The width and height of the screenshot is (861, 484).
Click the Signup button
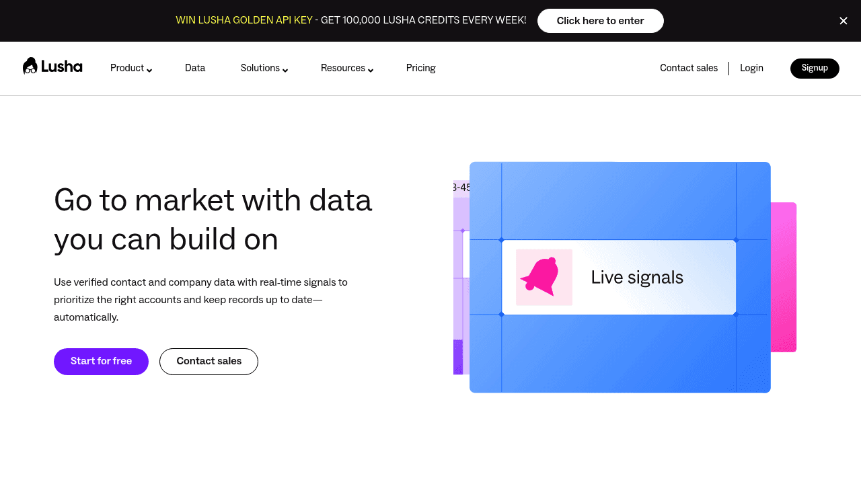815,68
